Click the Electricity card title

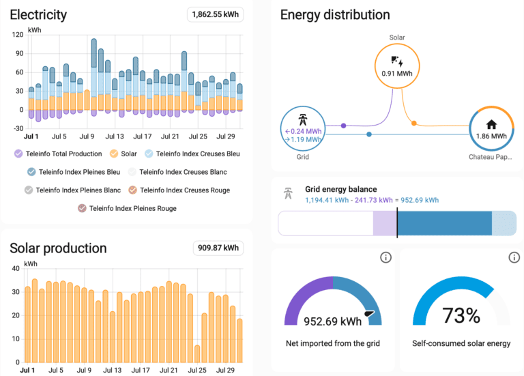tap(38, 15)
